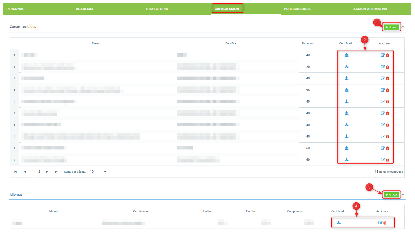
Task: Open the PERSONAL tab
Action: click(15, 9)
